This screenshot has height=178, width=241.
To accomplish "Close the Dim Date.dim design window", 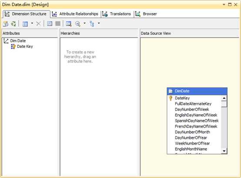I will [x=236, y=5].
